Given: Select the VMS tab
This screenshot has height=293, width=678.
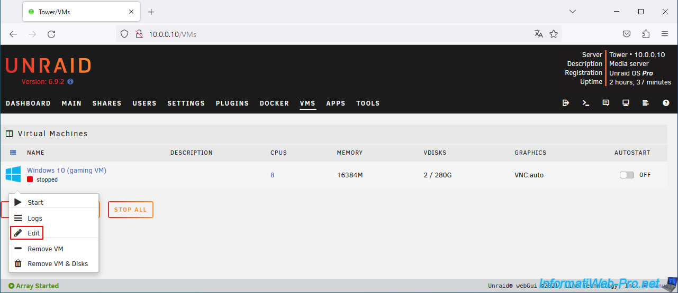Looking at the screenshot, I should 308,103.
